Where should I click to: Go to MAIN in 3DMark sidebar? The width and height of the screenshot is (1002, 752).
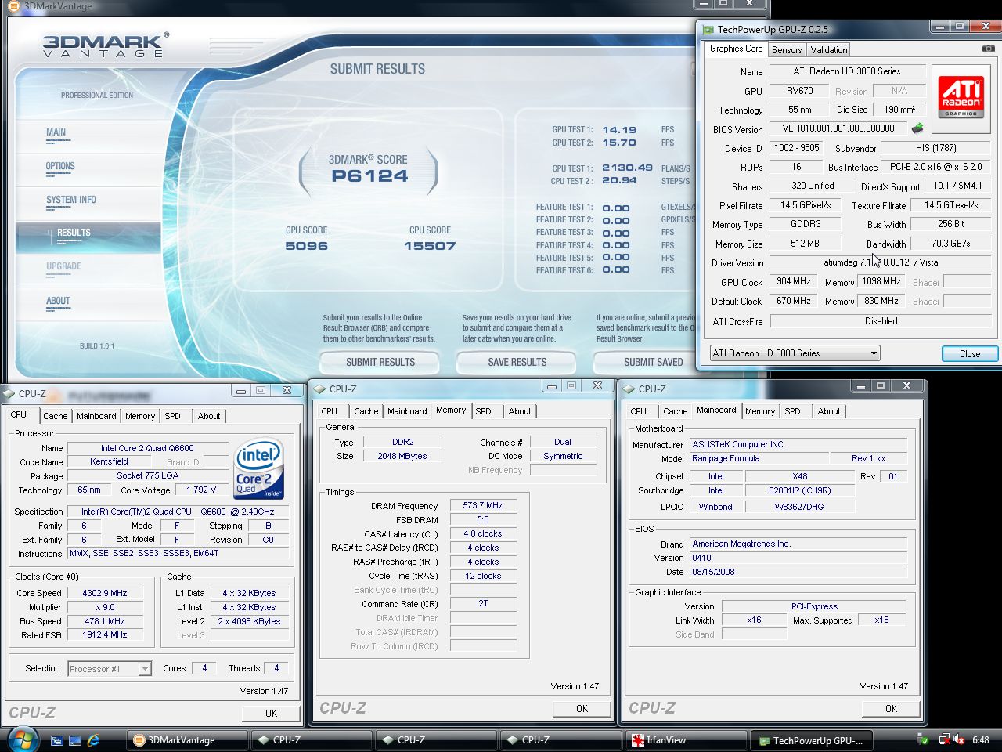[56, 132]
